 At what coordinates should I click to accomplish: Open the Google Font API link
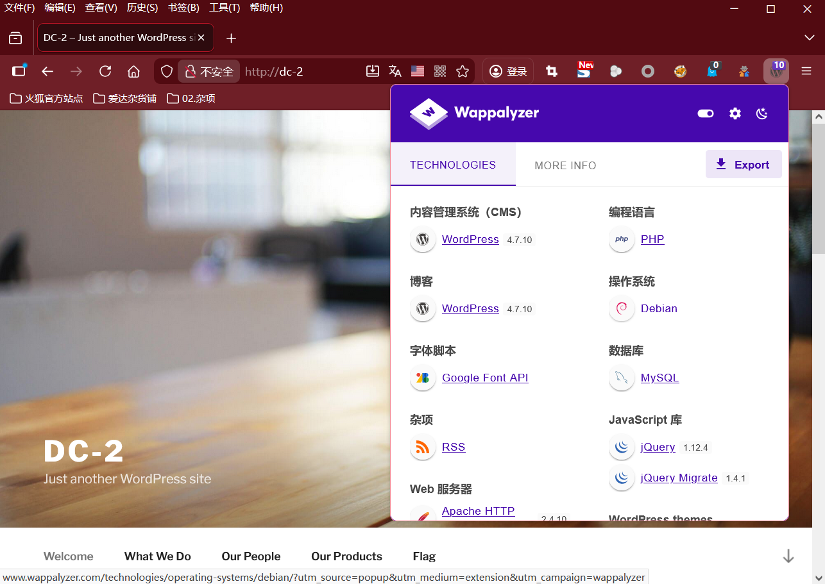pyautogui.click(x=485, y=378)
